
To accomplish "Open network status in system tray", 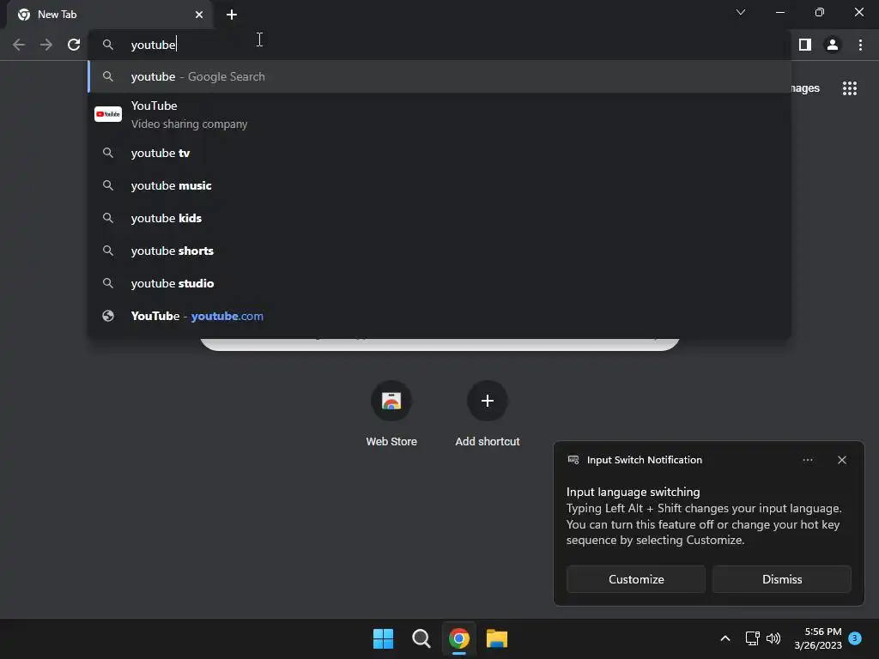I will pos(752,638).
